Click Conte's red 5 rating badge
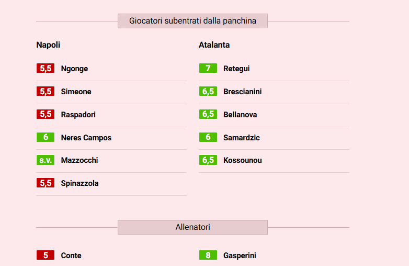The height and width of the screenshot is (266, 409). [46, 256]
